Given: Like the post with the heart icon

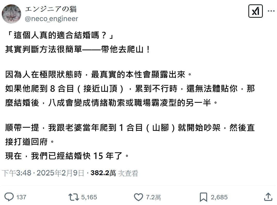Looking at the screenshot, I should pos(138,197).
